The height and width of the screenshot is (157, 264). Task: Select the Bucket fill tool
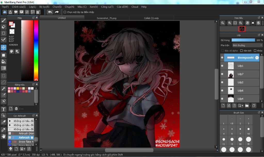coord(4,62)
